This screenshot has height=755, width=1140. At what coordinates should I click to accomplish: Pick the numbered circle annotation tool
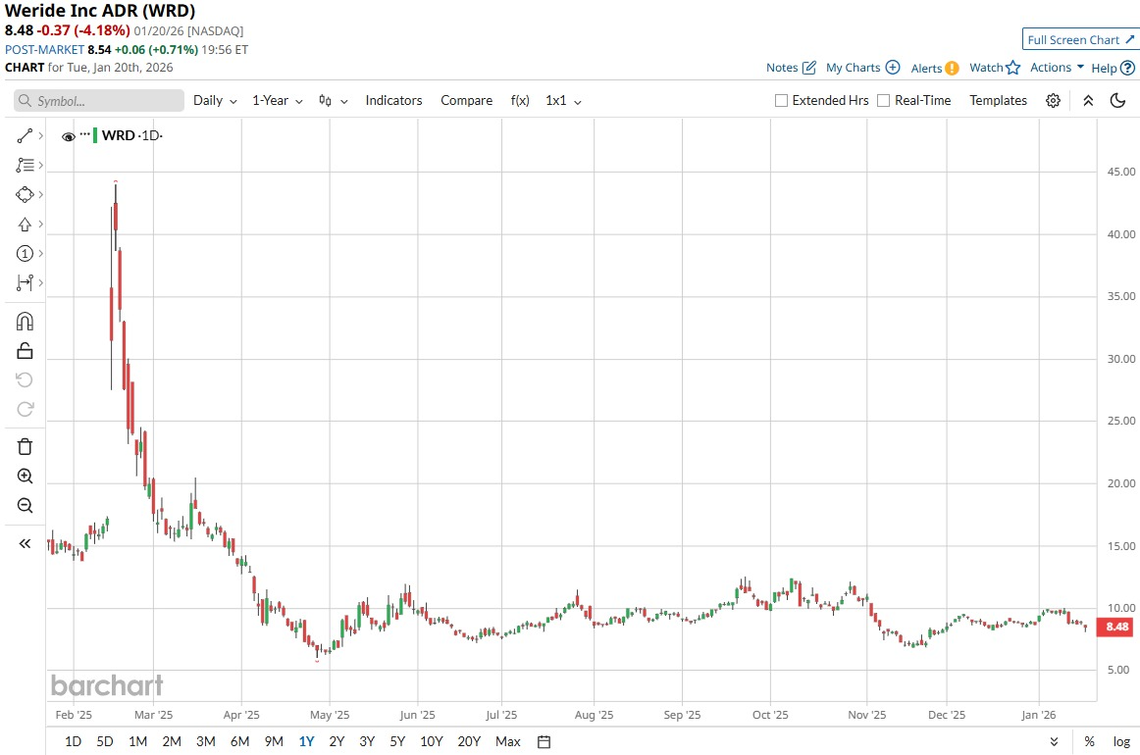pyautogui.click(x=25, y=254)
